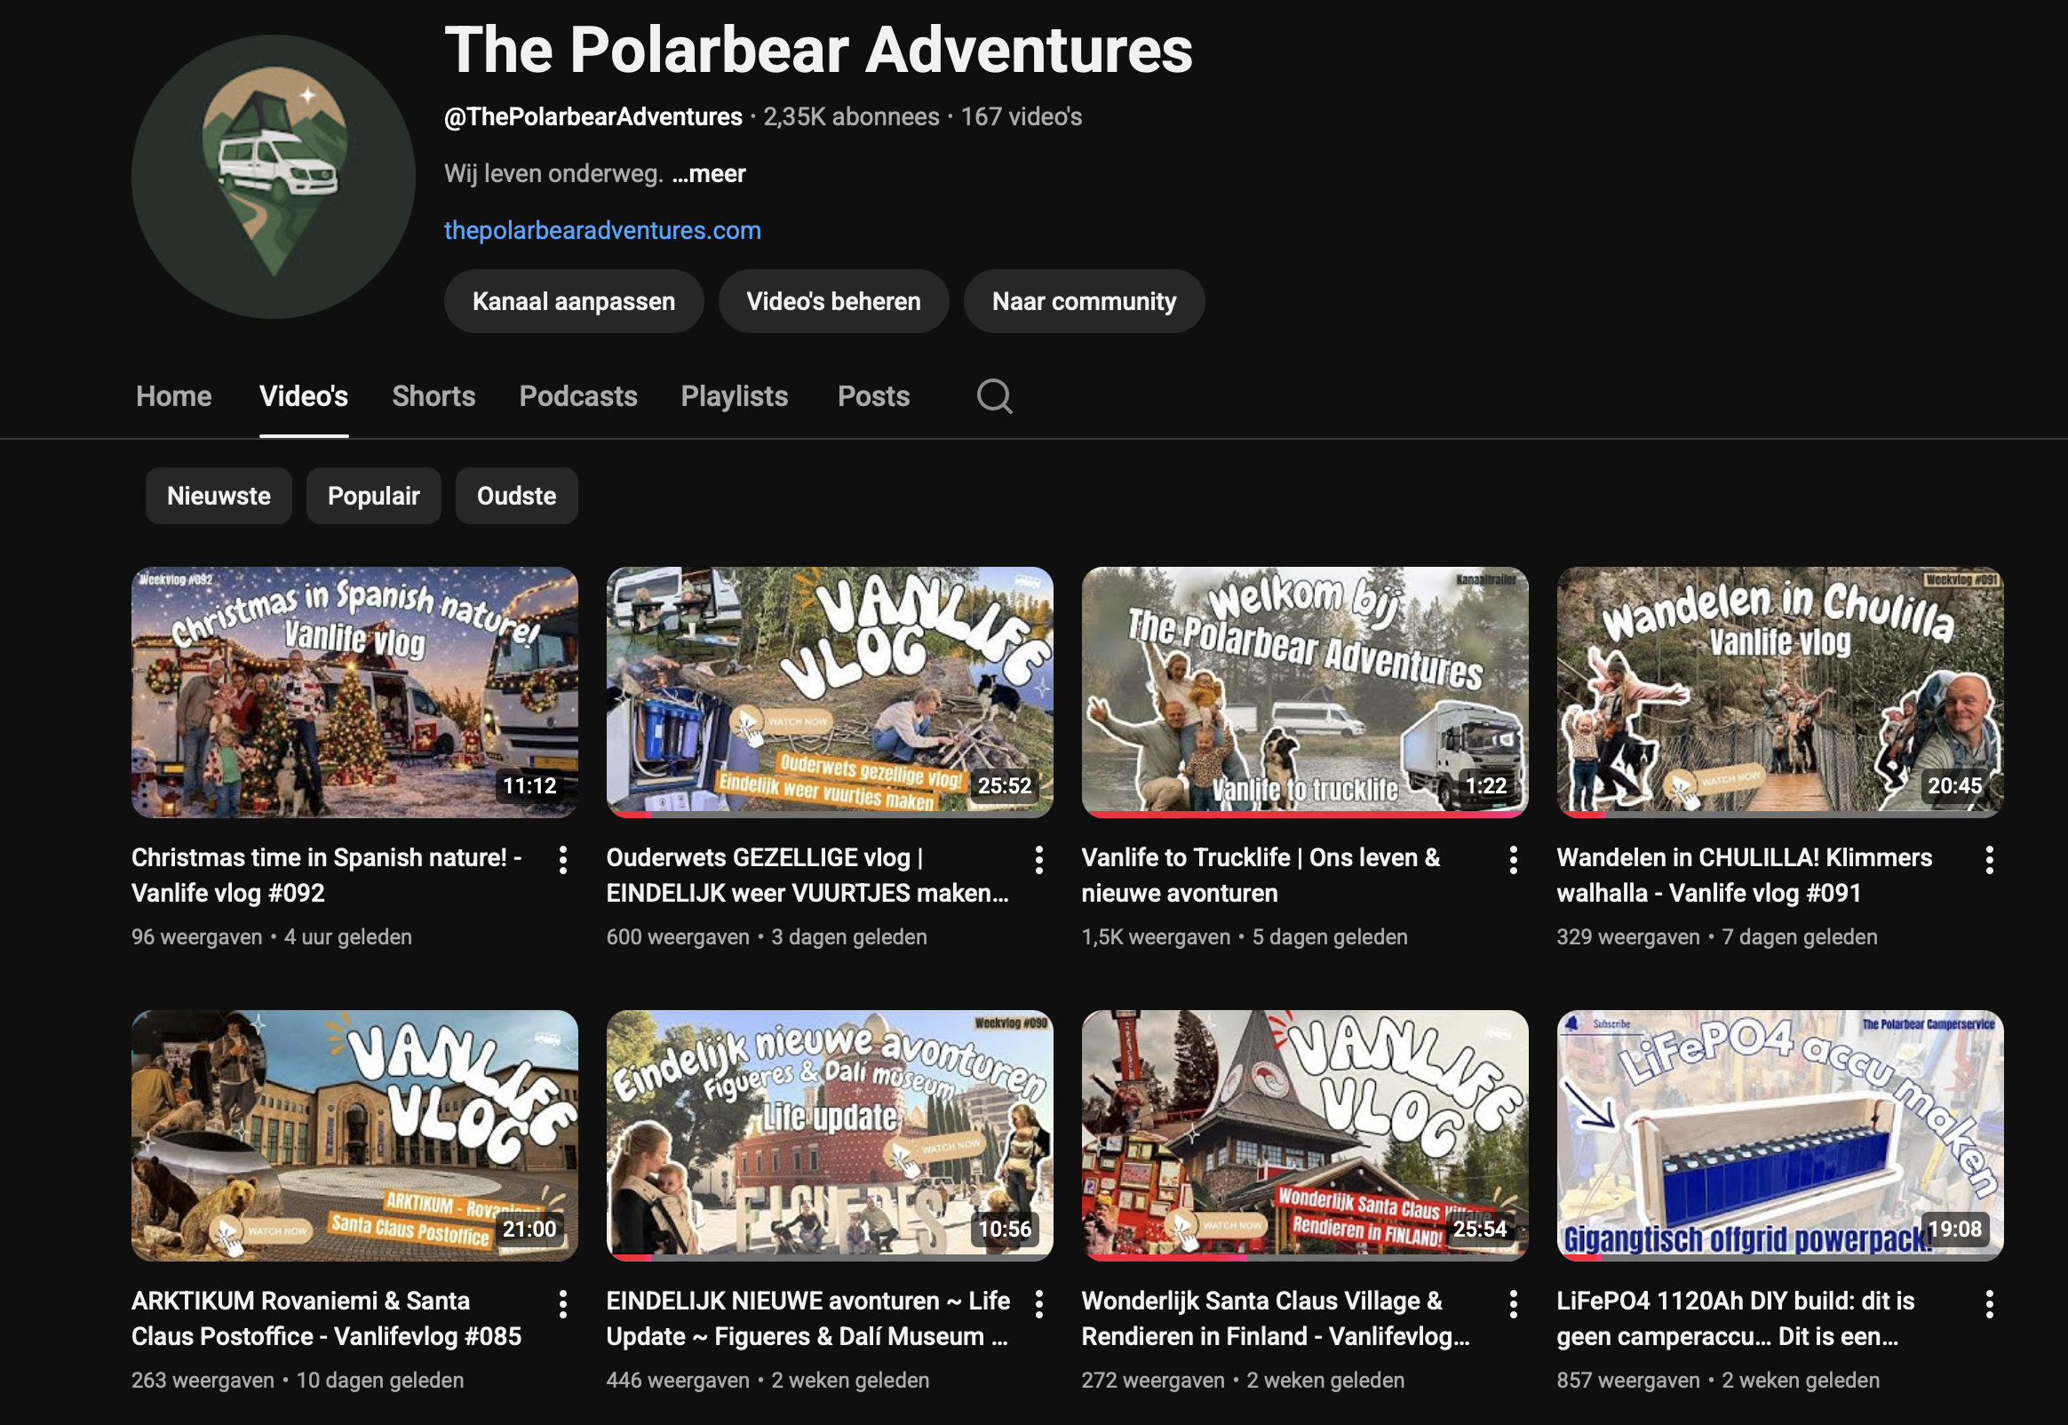This screenshot has height=1425, width=2068.
Task: Click '96 weergaven • 4 uur geleden' text
Action: pyautogui.click(x=272, y=936)
